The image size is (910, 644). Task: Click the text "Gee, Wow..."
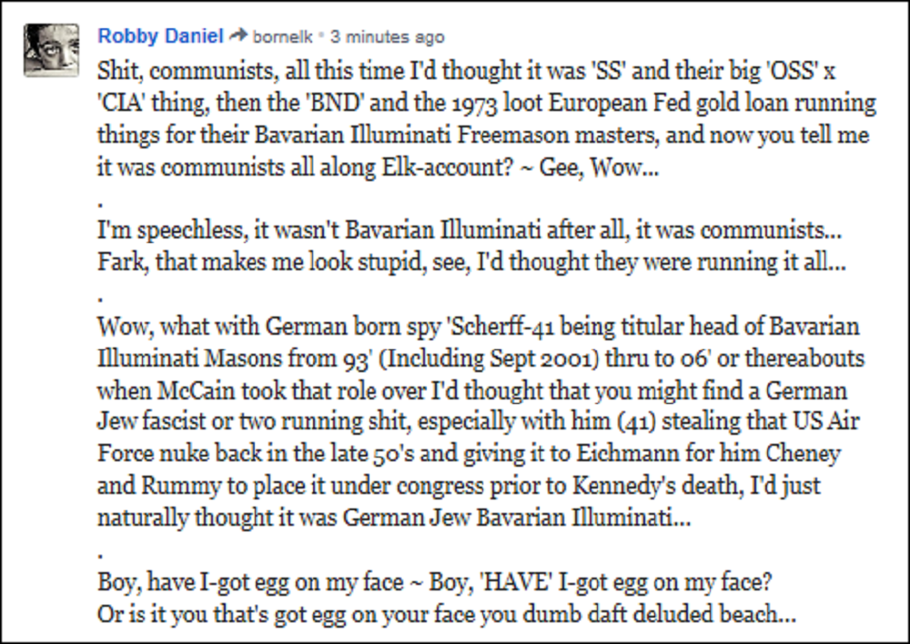(x=598, y=167)
